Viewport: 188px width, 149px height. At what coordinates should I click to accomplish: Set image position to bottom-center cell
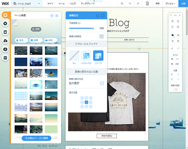86,107
